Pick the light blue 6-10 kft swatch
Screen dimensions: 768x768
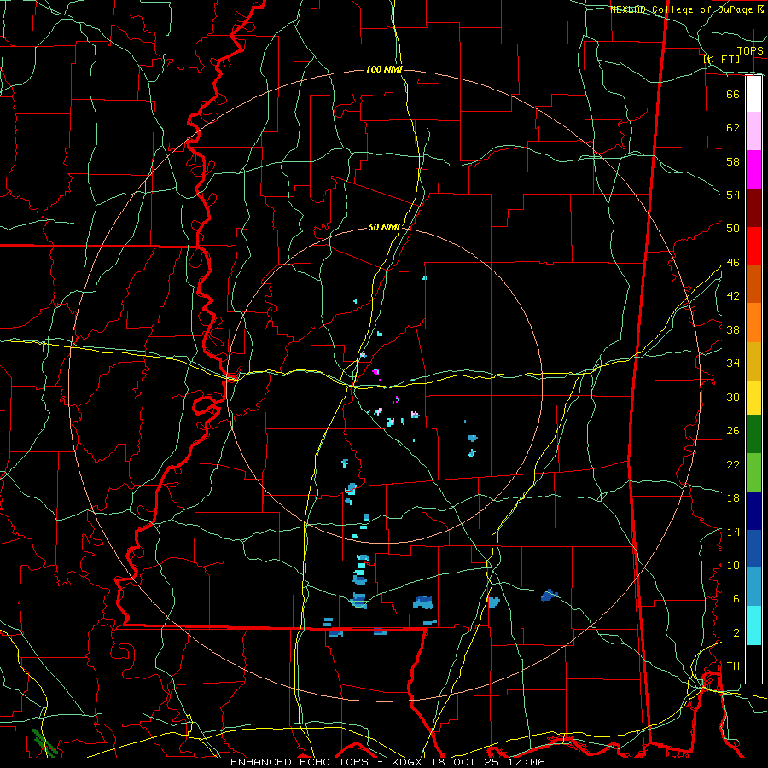753,587
